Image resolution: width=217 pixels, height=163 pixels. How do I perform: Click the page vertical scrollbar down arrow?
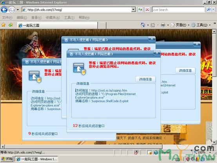click(214, 142)
